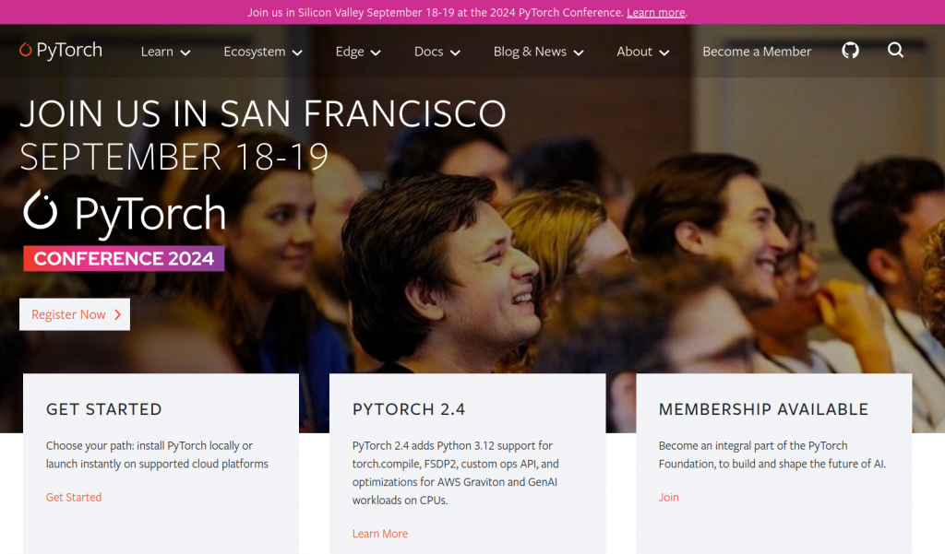Expand the Learn dropdown menu
The width and height of the screenshot is (945, 554).
pyautogui.click(x=166, y=52)
